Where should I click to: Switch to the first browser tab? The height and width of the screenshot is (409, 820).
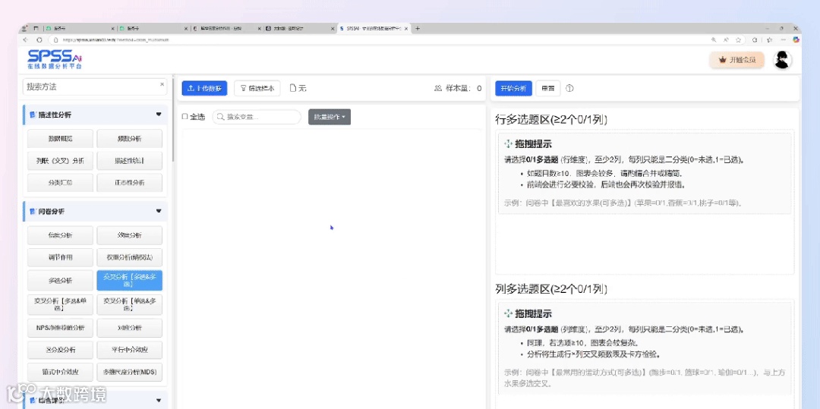80,28
